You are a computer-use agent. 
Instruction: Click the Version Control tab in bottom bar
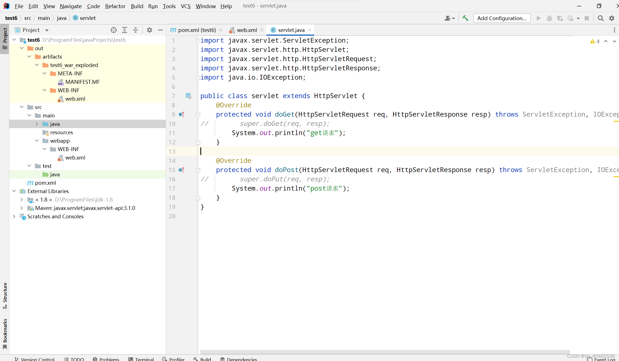coord(37,359)
